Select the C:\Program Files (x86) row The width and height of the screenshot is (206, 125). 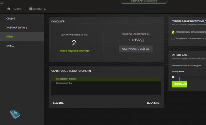tap(106, 79)
